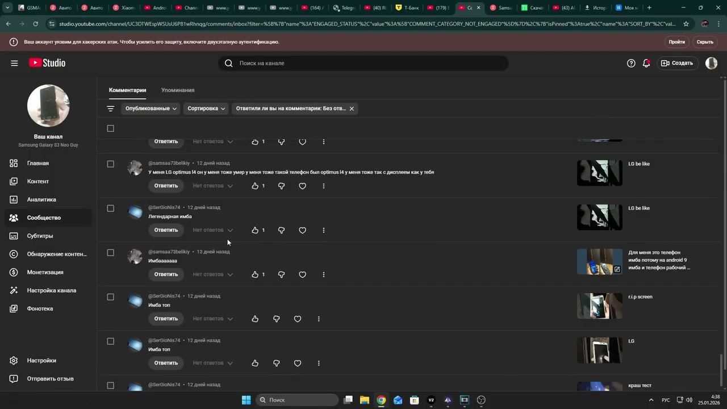
Task: Tick the select-all comments checkbox
Action: [111, 128]
